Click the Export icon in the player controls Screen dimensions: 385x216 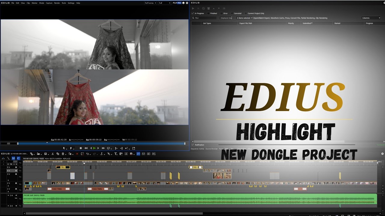pyautogui.click(x=134, y=148)
